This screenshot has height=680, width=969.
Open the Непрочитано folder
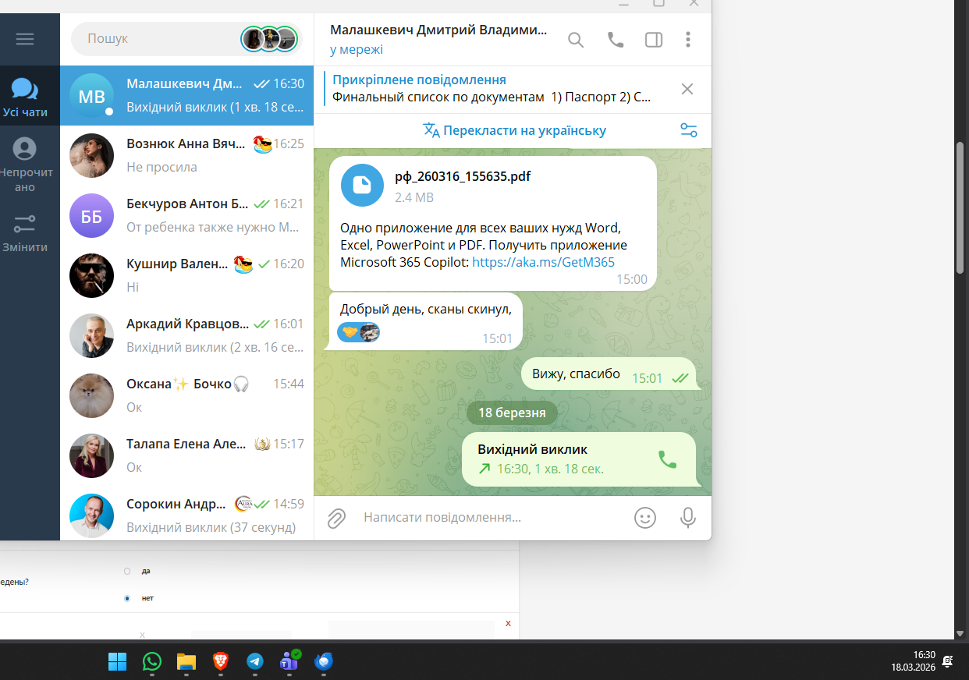25,165
